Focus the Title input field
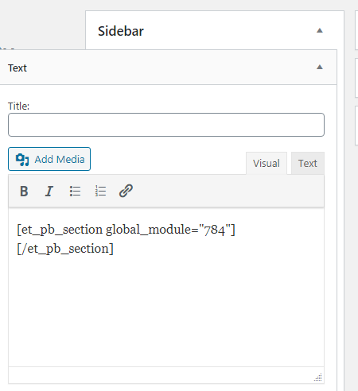The width and height of the screenshot is (358, 391). 166,125
